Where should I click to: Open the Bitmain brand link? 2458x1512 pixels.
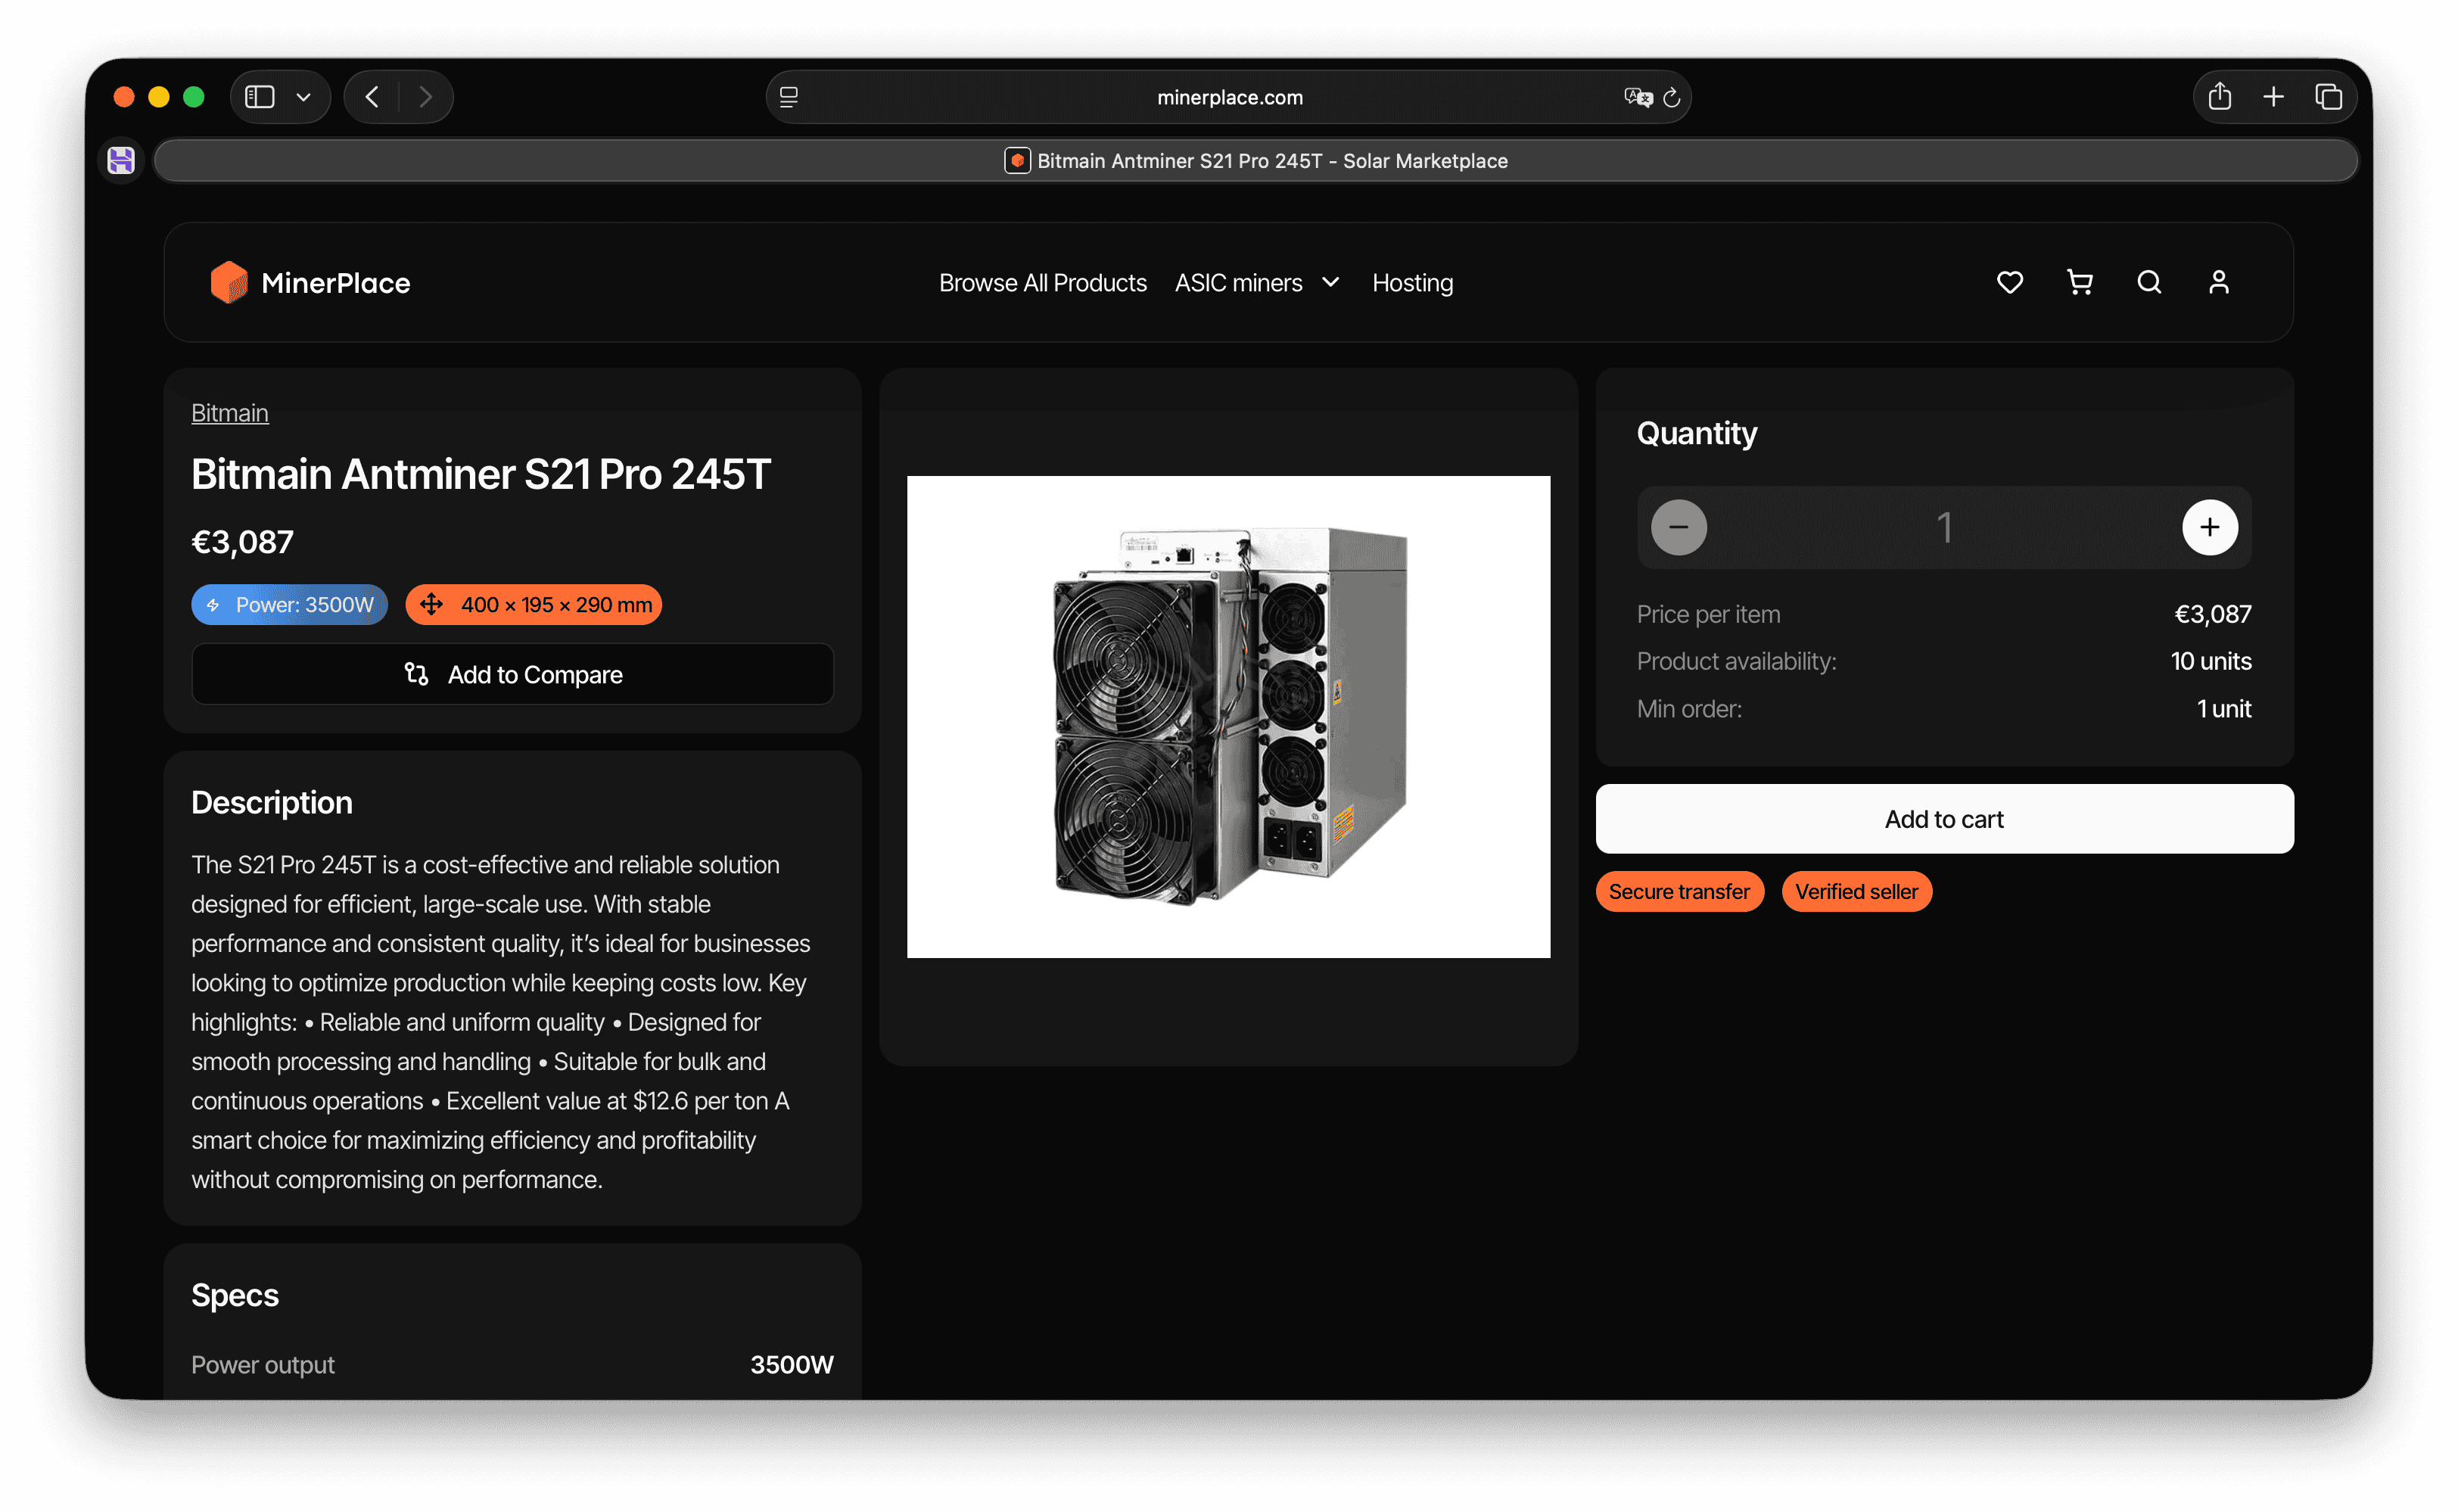[x=229, y=413]
